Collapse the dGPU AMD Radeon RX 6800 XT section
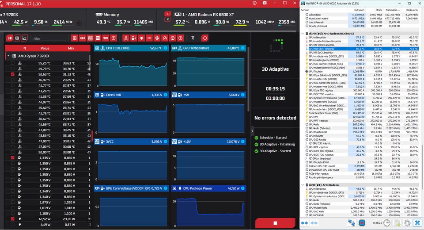Viewport: 424px width, 230px height. [x=303, y=34]
